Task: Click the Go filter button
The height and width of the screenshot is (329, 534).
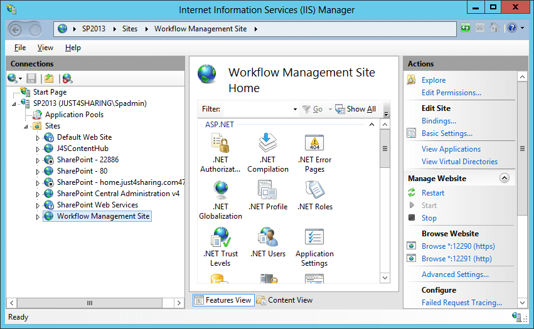Action: [x=312, y=109]
